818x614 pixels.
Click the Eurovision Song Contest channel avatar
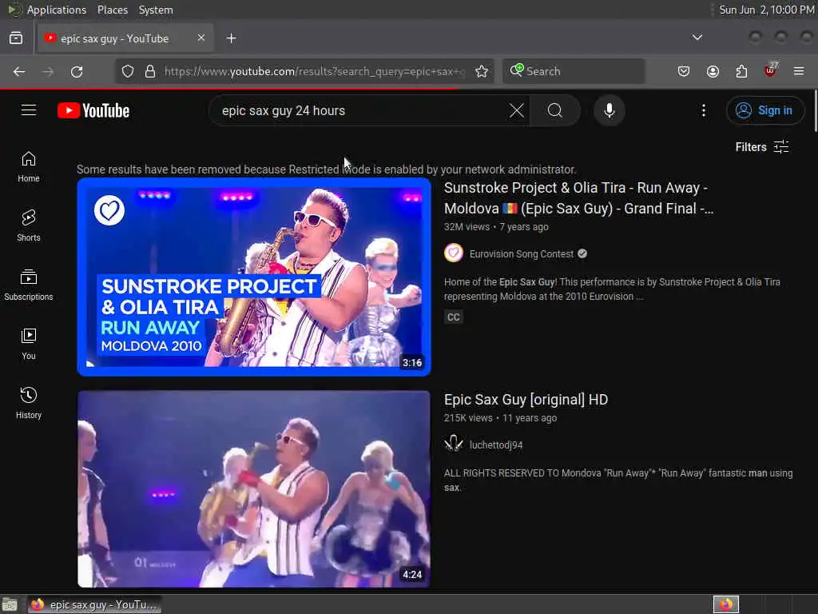(x=454, y=253)
